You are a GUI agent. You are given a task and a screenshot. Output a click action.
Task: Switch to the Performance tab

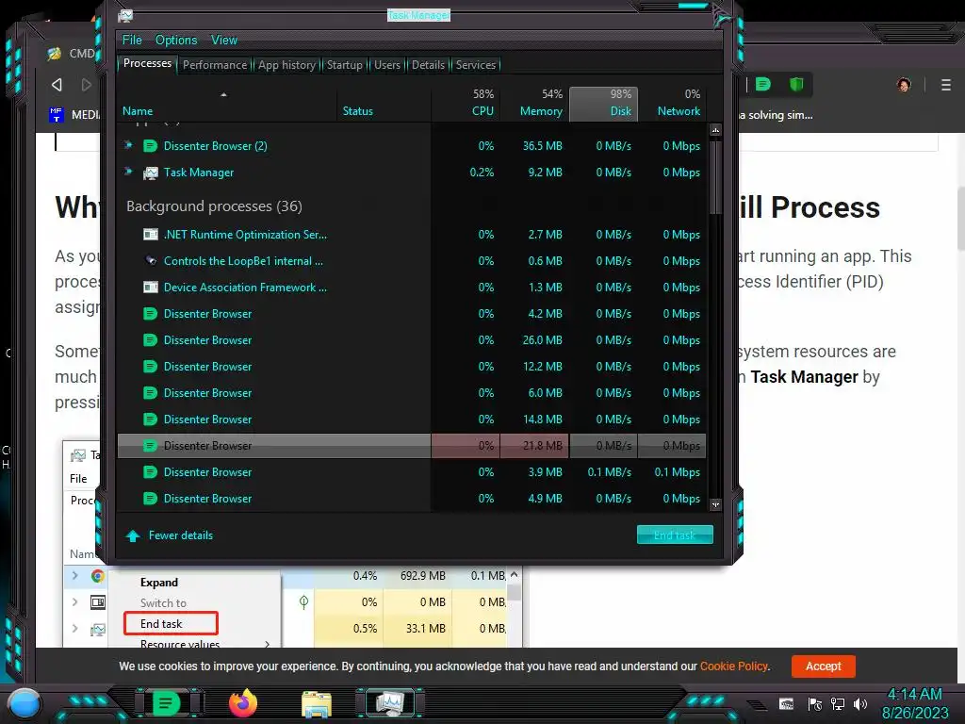pyautogui.click(x=215, y=65)
